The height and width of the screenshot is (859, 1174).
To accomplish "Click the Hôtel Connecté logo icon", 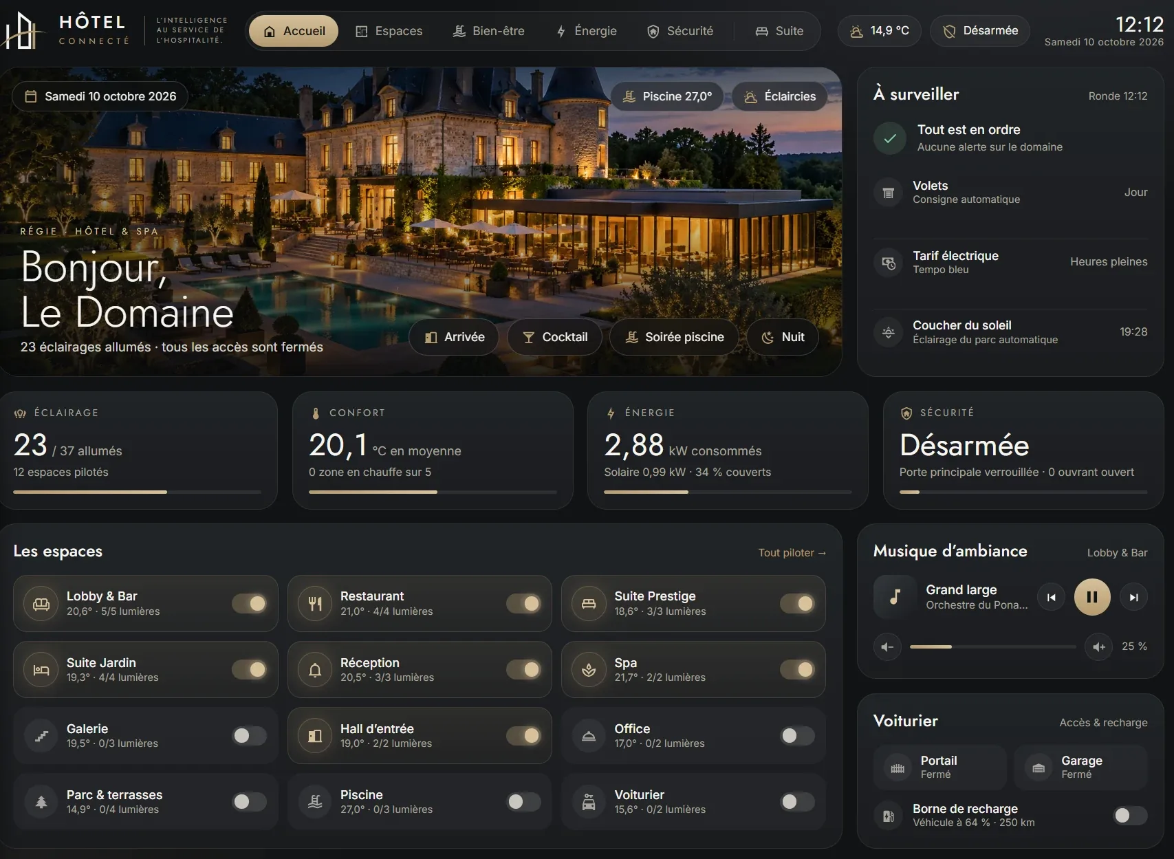I will tap(23, 30).
